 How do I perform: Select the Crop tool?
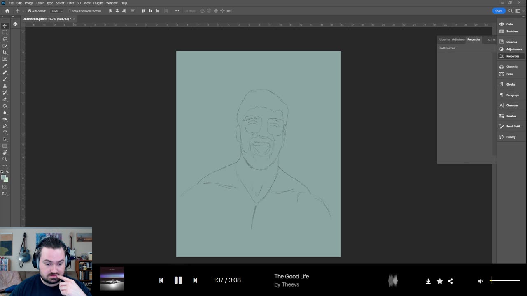[x=5, y=52]
